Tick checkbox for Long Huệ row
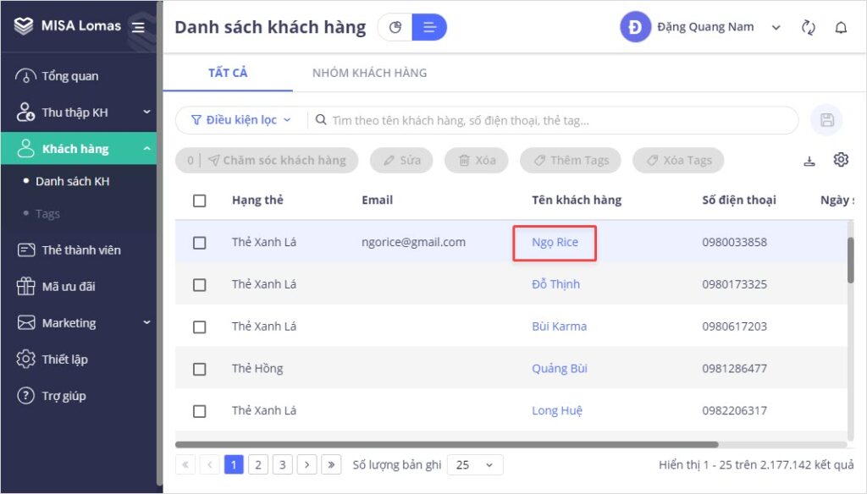This screenshot has height=494, width=867. coord(200,411)
